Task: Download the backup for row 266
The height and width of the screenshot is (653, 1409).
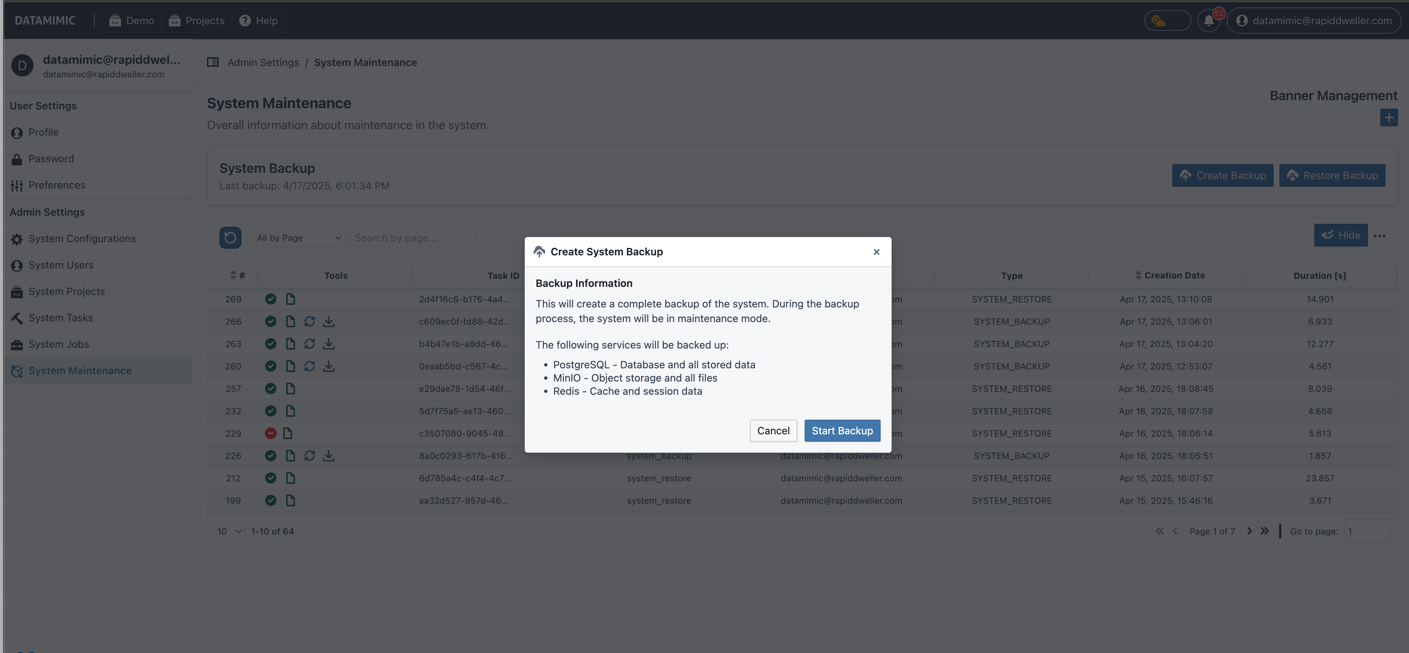Action: (328, 322)
